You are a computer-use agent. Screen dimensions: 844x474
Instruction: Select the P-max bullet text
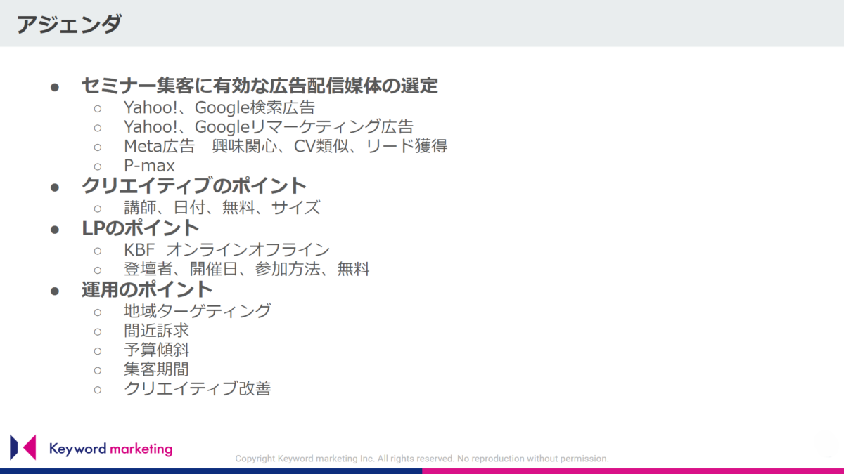[149, 166]
